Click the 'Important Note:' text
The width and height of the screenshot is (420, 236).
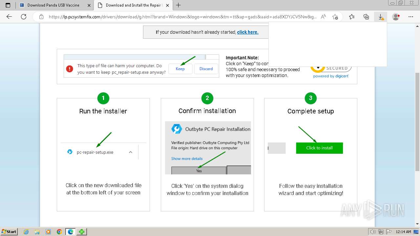point(242,58)
